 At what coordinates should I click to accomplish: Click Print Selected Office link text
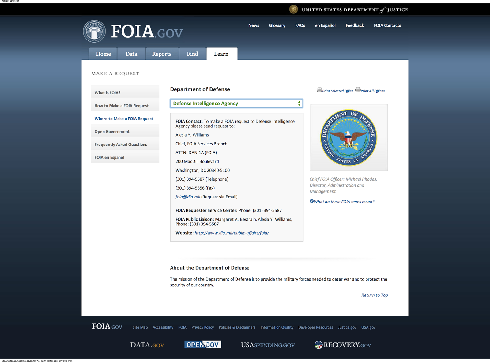click(337, 91)
